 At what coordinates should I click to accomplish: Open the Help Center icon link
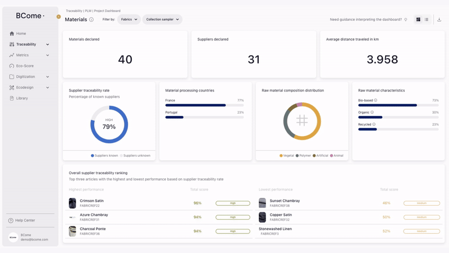click(x=11, y=220)
